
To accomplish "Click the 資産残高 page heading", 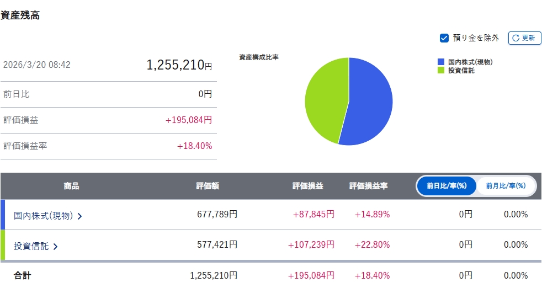I will [x=20, y=15].
